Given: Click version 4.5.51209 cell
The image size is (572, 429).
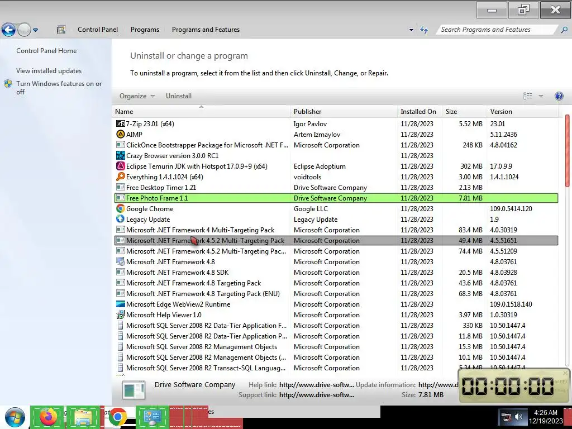Looking at the screenshot, I should pos(503,251).
